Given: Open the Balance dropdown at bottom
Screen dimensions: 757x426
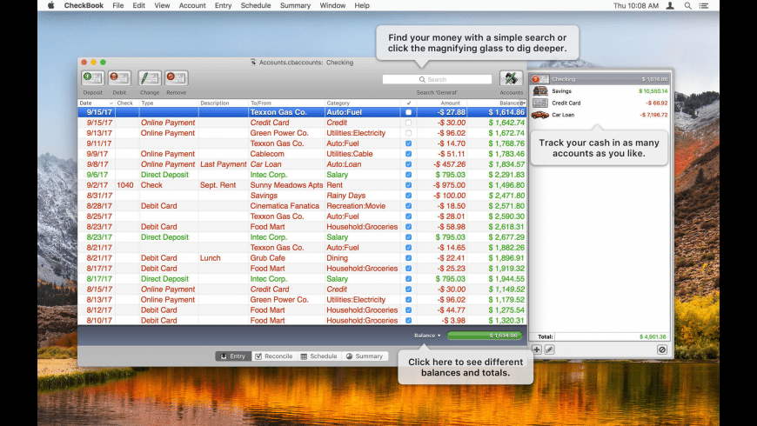Looking at the screenshot, I should 427,336.
